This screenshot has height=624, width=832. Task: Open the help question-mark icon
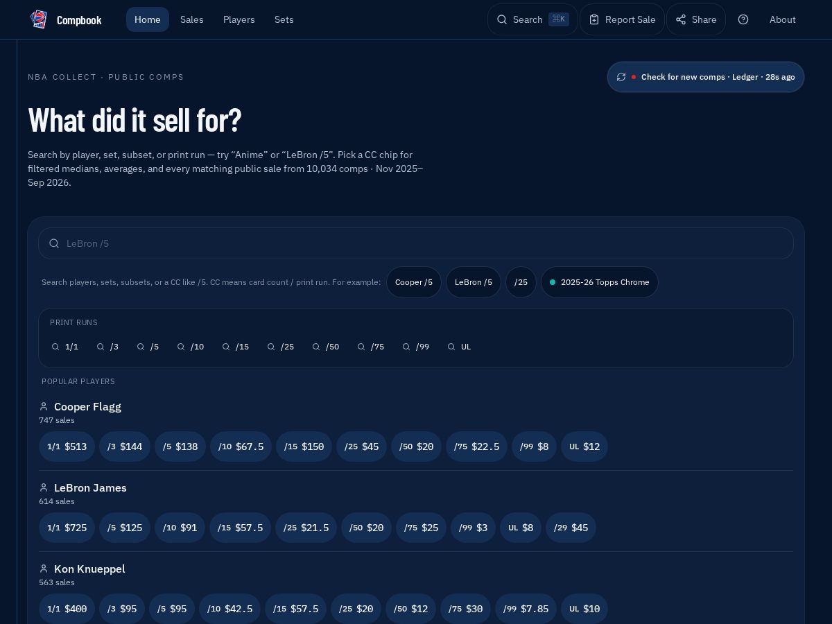pyautogui.click(x=743, y=19)
